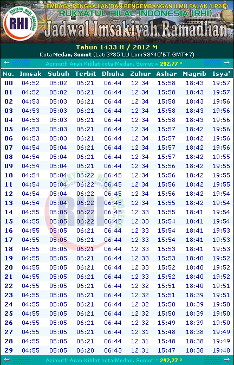This screenshot has width=234, height=365.
Task: Click the Jadwal Imsakiyah Ramadhan banner title
Action: 136,30
